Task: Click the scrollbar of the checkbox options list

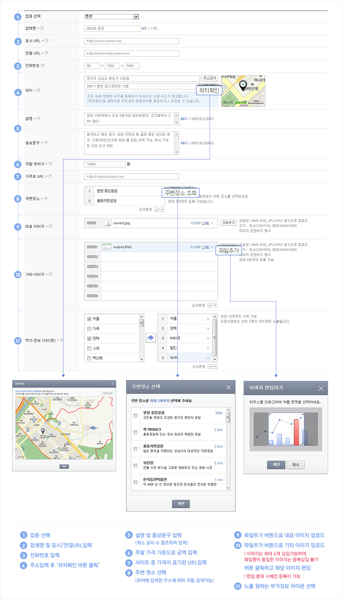Action: pos(142,338)
